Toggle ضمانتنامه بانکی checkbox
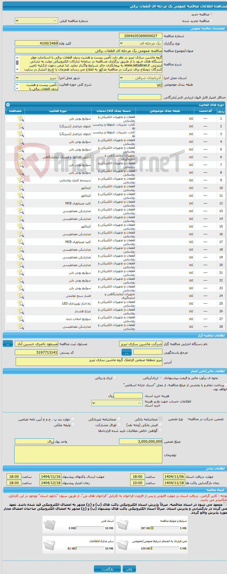 (x=161, y=419)
